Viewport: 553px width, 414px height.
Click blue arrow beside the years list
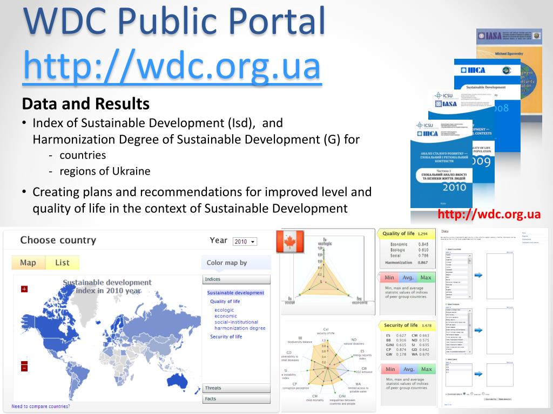click(478, 374)
